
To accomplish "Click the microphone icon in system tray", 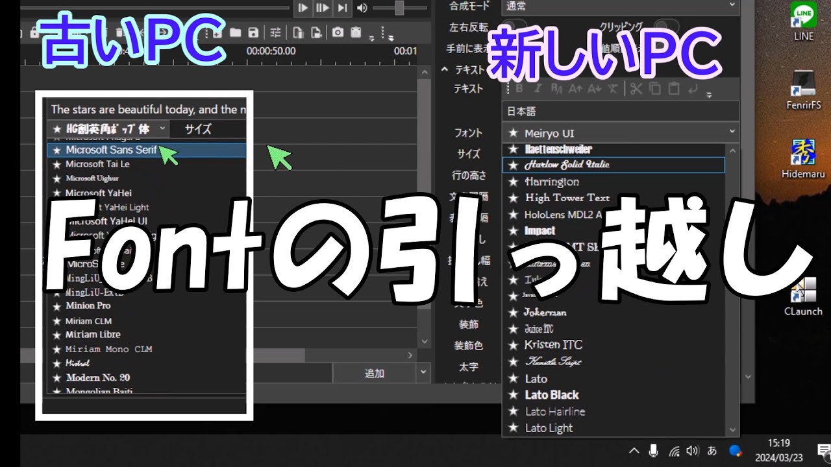I will (x=654, y=451).
